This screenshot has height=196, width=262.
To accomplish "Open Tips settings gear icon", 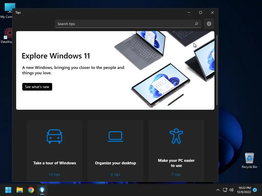I will click(209, 24).
